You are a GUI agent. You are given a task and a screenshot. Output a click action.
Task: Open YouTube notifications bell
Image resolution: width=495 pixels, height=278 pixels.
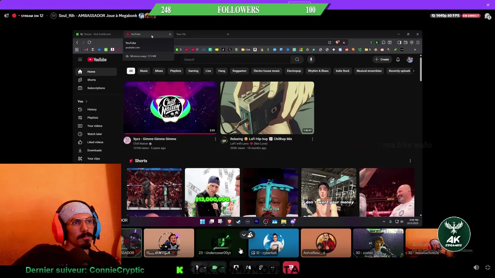pyautogui.click(x=398, y=59)
